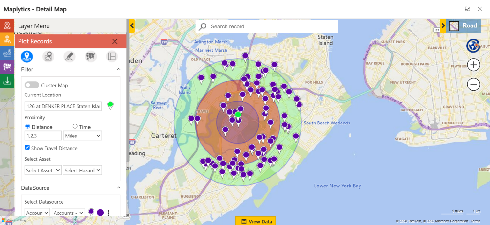Click the View Data button

tap(255, 221)
